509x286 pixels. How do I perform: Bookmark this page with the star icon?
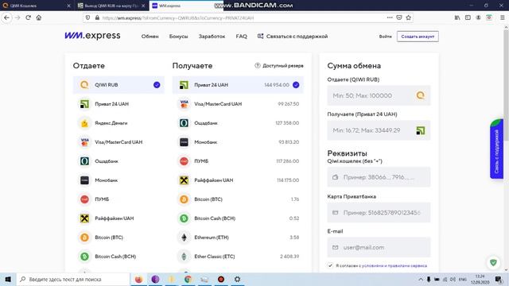click(408, 17)
